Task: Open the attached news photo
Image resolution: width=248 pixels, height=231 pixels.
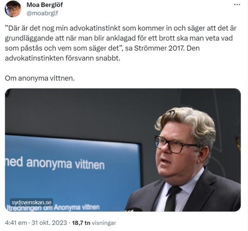Action: click(123, 150)
